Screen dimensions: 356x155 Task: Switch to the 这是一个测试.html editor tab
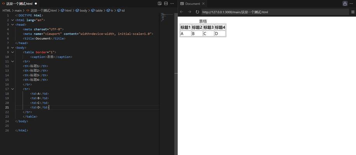point(19,3)
